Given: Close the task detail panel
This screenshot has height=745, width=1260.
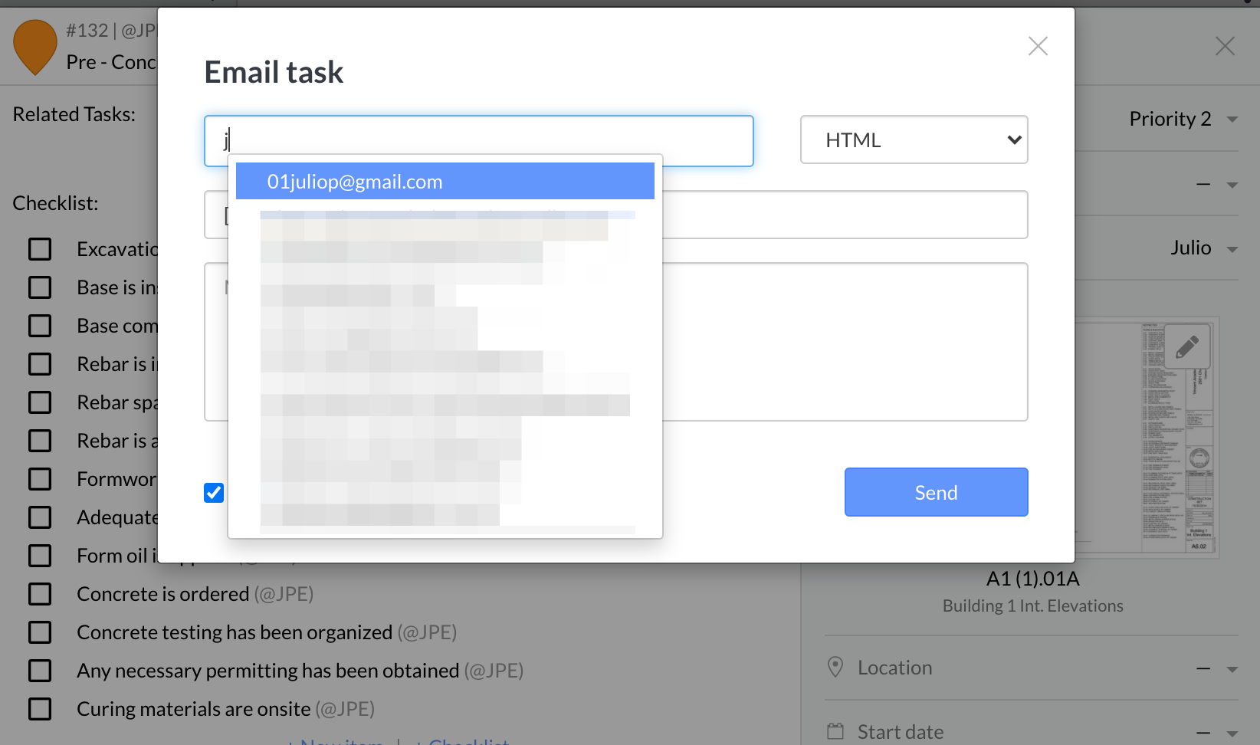Looking at the screenshot, I should tap(1225, 46).
